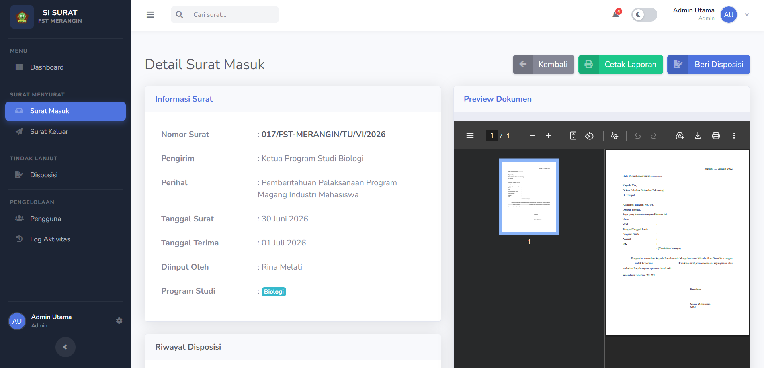The image size is (764, 368).
Task: Click the sidebar settings gear icon
Action: click(119, 321)
